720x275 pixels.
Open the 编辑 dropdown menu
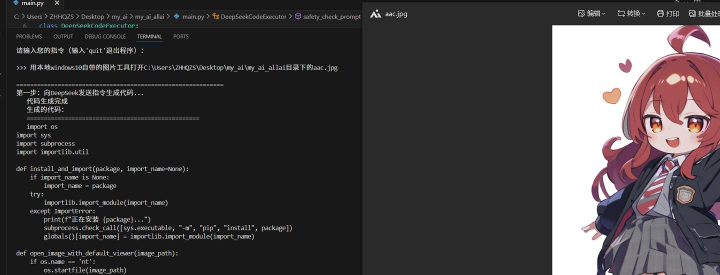point(591,13)
